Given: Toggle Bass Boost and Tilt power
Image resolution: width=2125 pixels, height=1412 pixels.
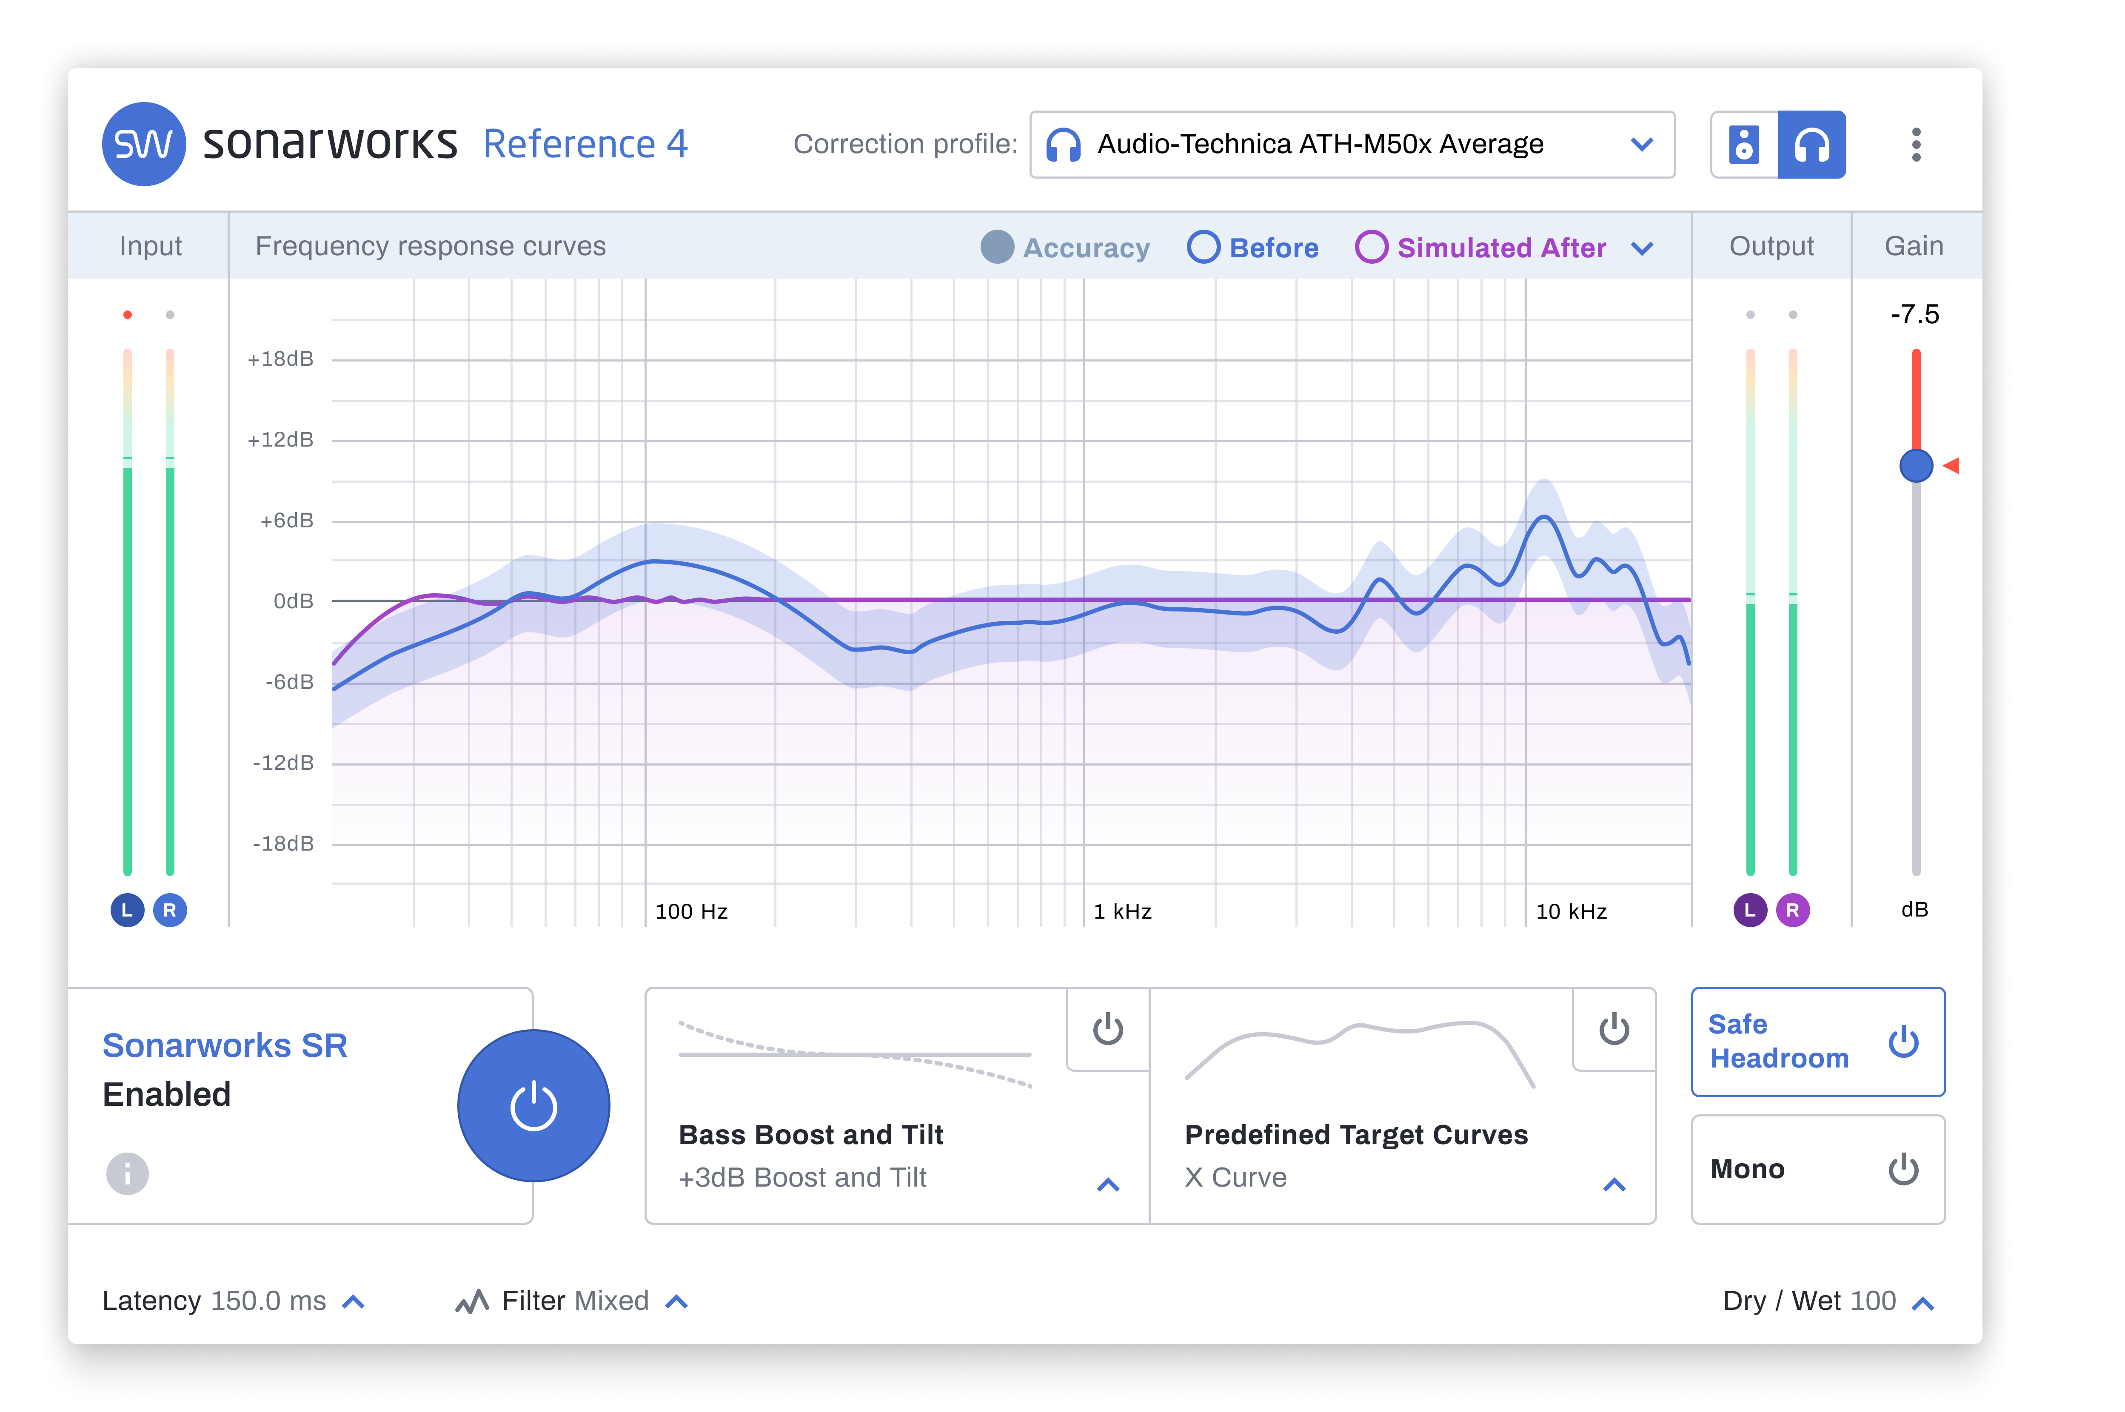Looking at the screenshot, I should pos(1108,1029).
